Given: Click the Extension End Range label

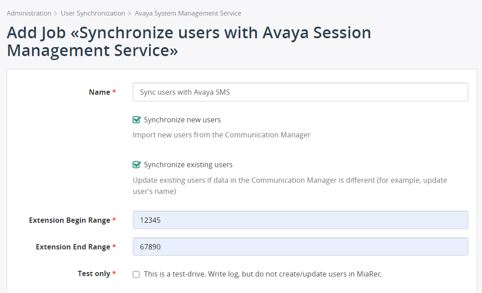Looking at the screenshot, I should [x=73, y=247].
